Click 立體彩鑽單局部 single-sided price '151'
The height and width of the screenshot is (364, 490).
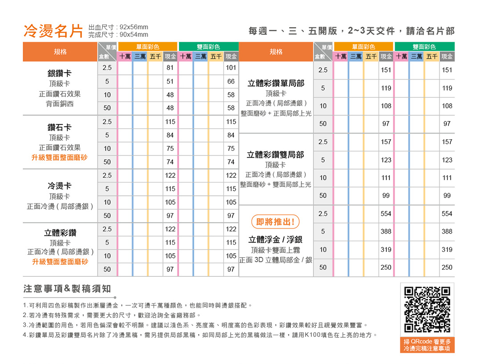point(386,70)
